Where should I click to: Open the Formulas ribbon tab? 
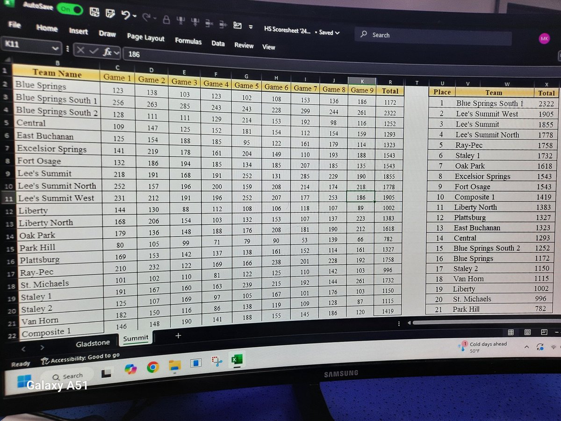(188, 41)
